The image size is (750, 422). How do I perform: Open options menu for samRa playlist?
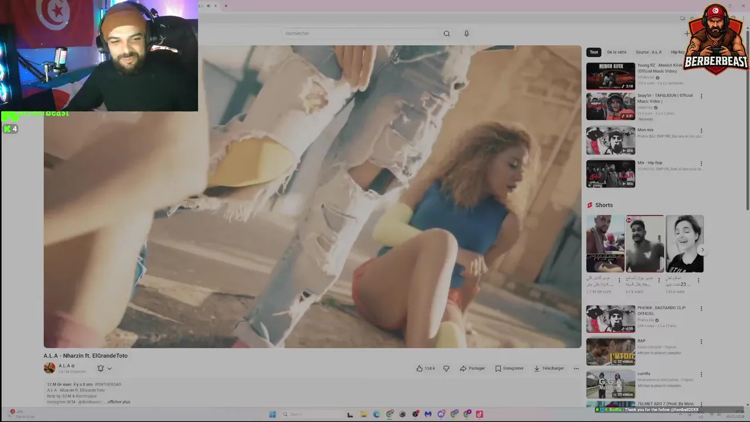tap(701, 375)
